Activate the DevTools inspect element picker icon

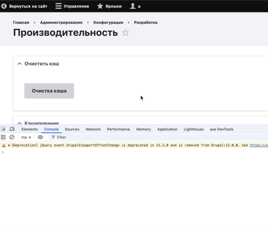tap(3, 129)
